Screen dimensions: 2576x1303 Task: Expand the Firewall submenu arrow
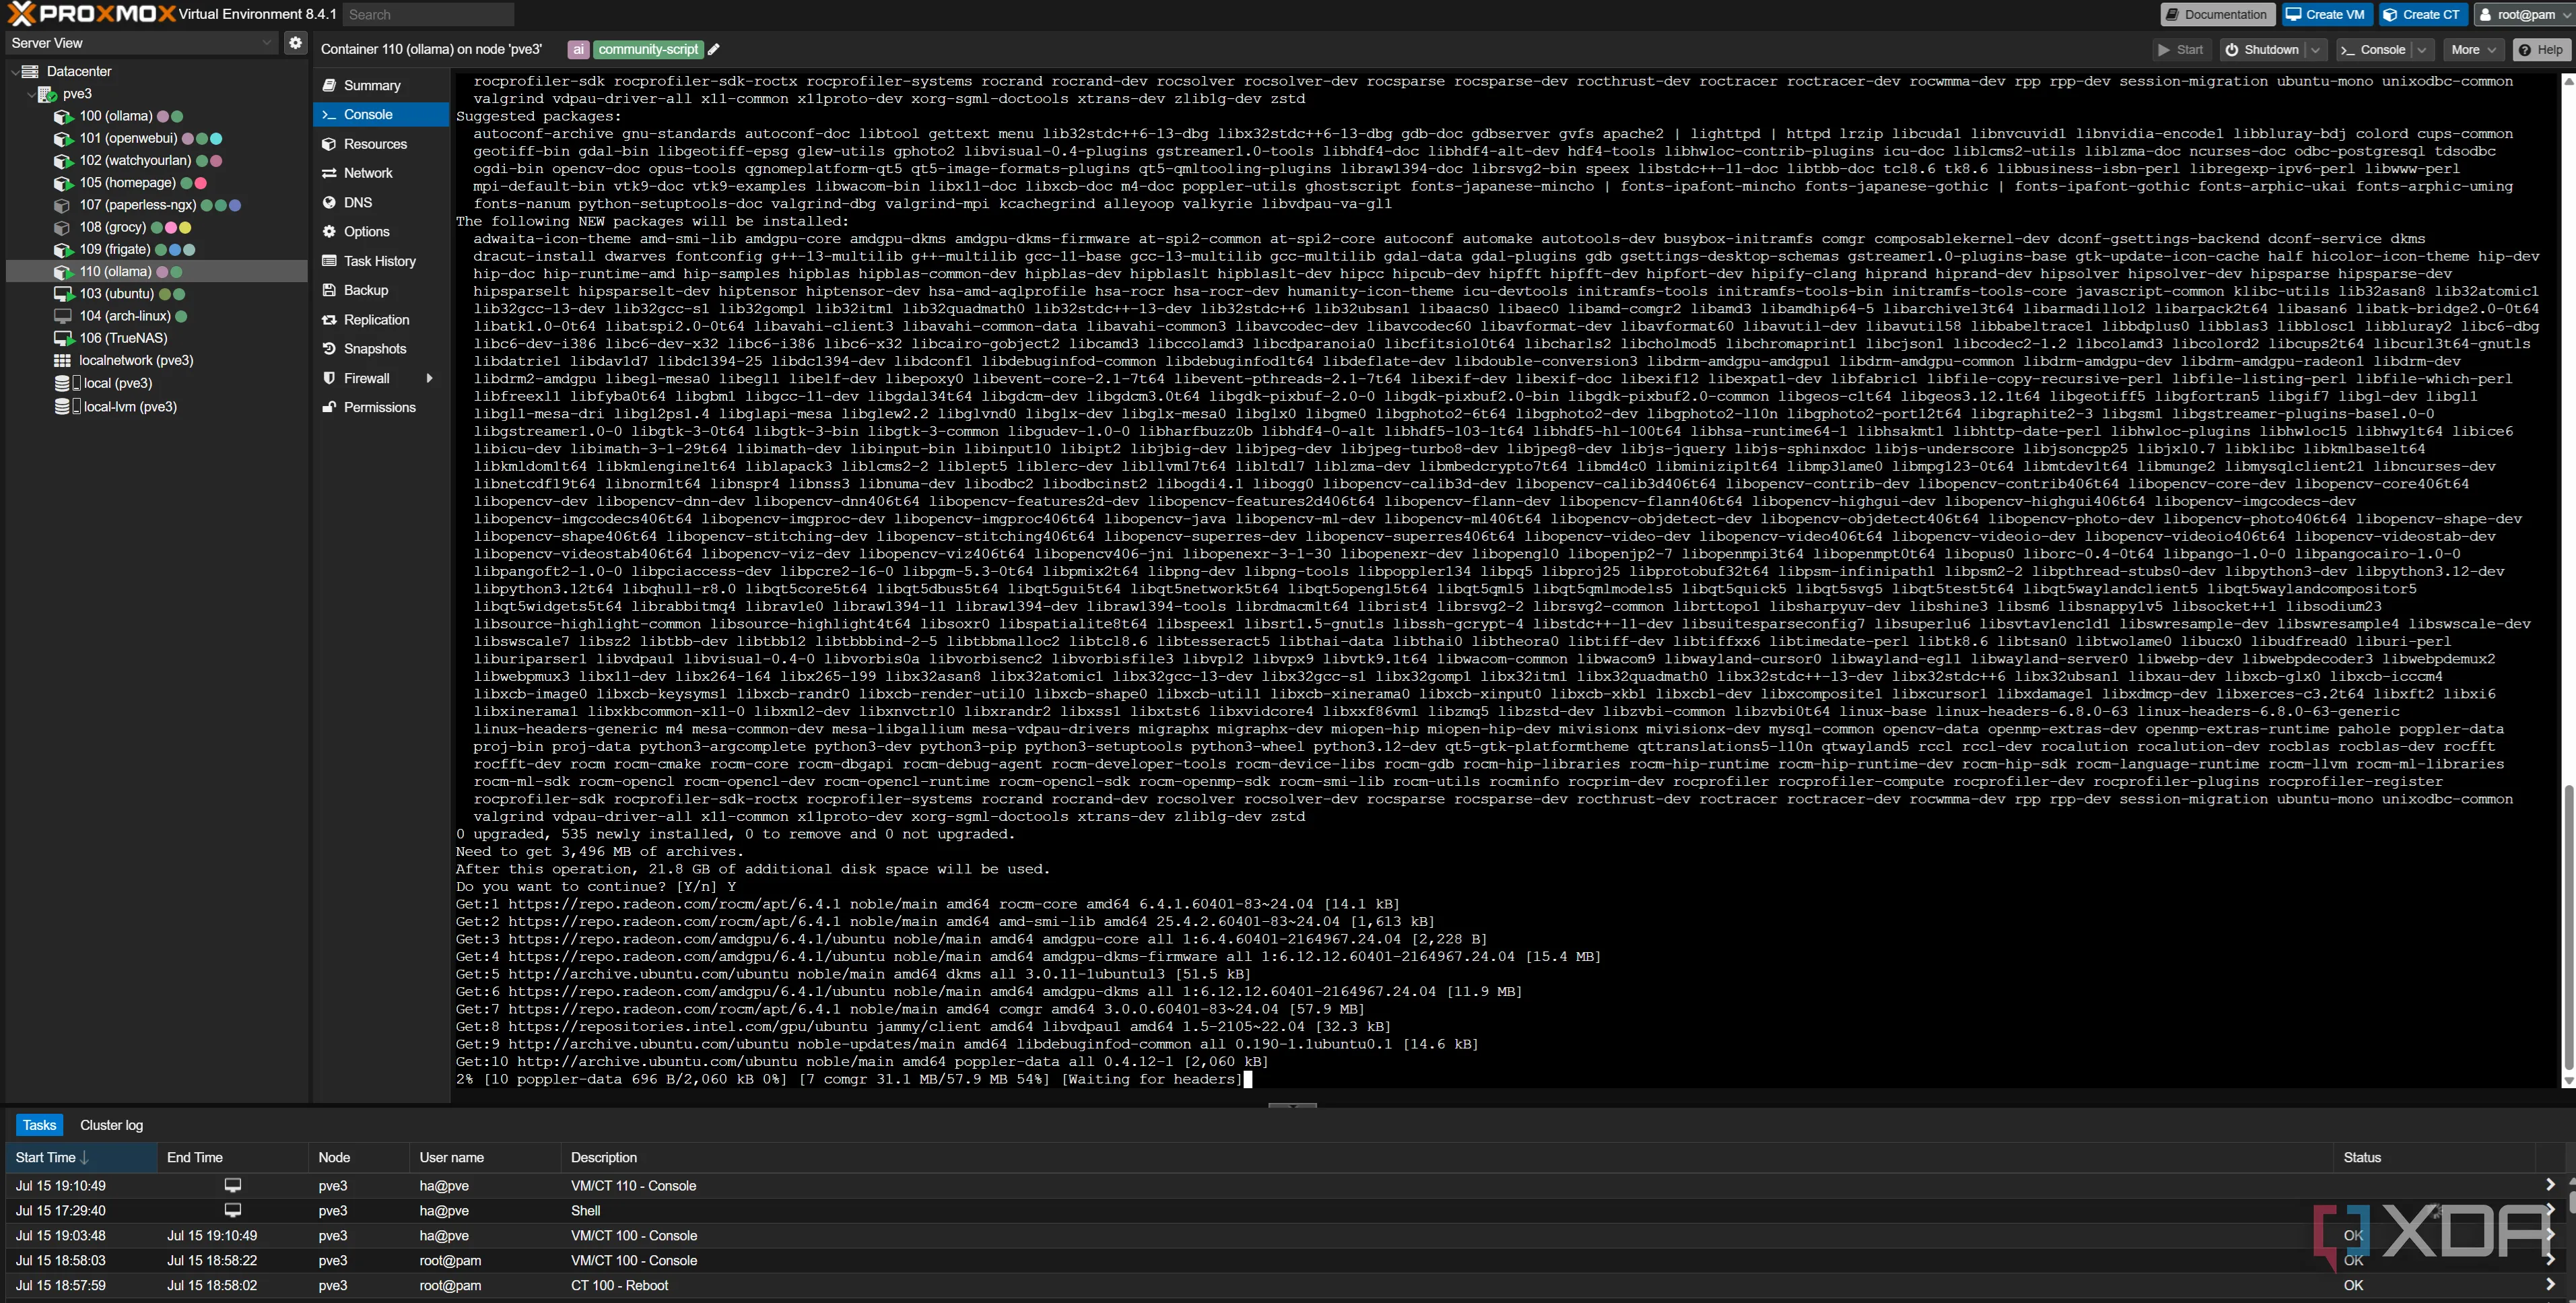(x=430, y=378)
